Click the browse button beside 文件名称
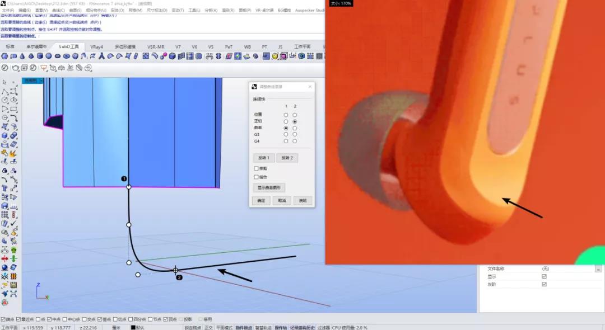The height and width of the screenshot is (330, 605). pyautogui.click(x=598, y=269)
